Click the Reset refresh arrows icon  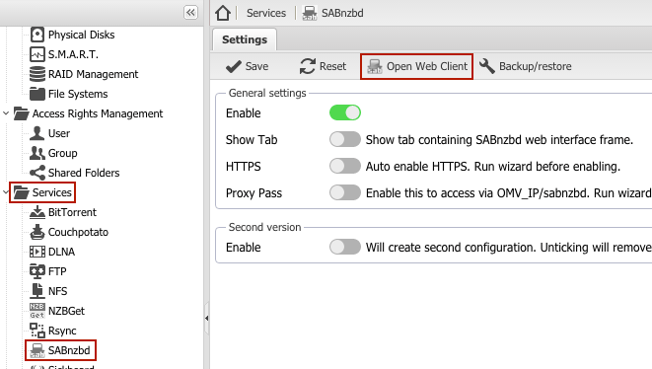(x=308, y=66)
